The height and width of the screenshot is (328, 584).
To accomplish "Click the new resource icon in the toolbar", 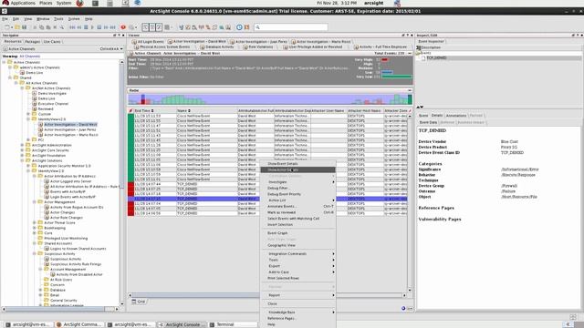I will point(7,27).
